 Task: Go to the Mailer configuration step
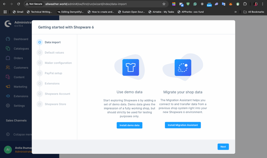54,63
